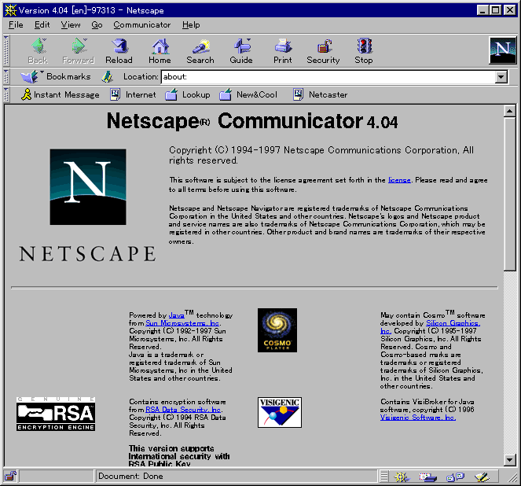Open the Visigenic Software, Inc. link
Screen dimensions: 521x486
point(417,418)
